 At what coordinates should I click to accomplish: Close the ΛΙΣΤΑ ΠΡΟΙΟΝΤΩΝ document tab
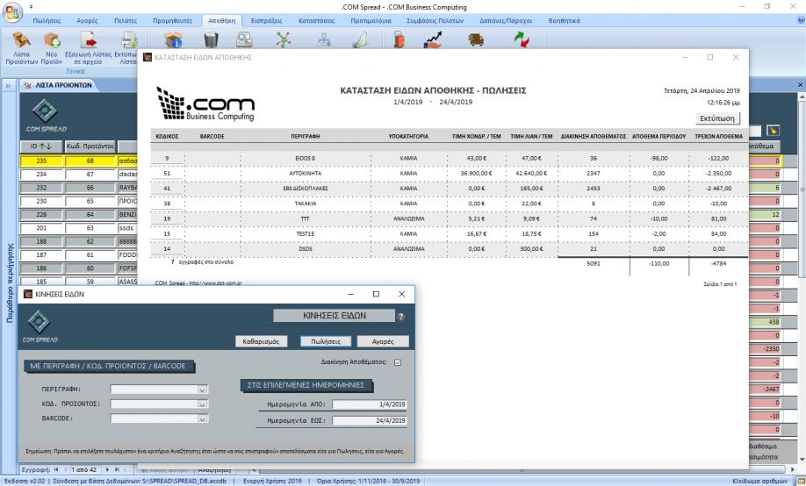click(801, 85)
